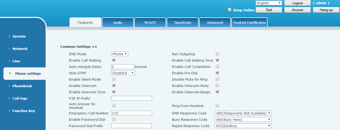340x130 pixels.
Task: Check Ring From Headset option
Action: (x=217, y=106)
